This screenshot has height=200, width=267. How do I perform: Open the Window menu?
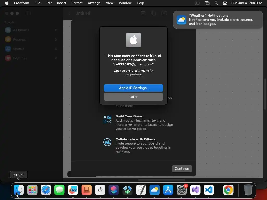[125, 3]
